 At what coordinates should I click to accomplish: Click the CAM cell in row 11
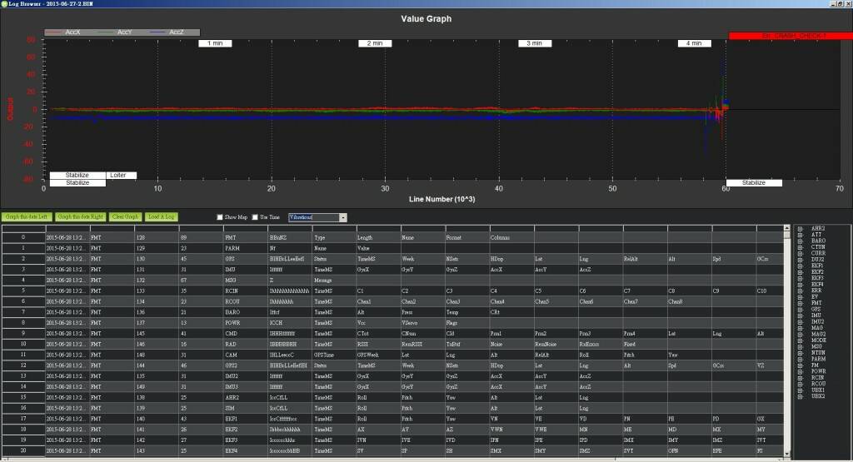pos(246,355)
